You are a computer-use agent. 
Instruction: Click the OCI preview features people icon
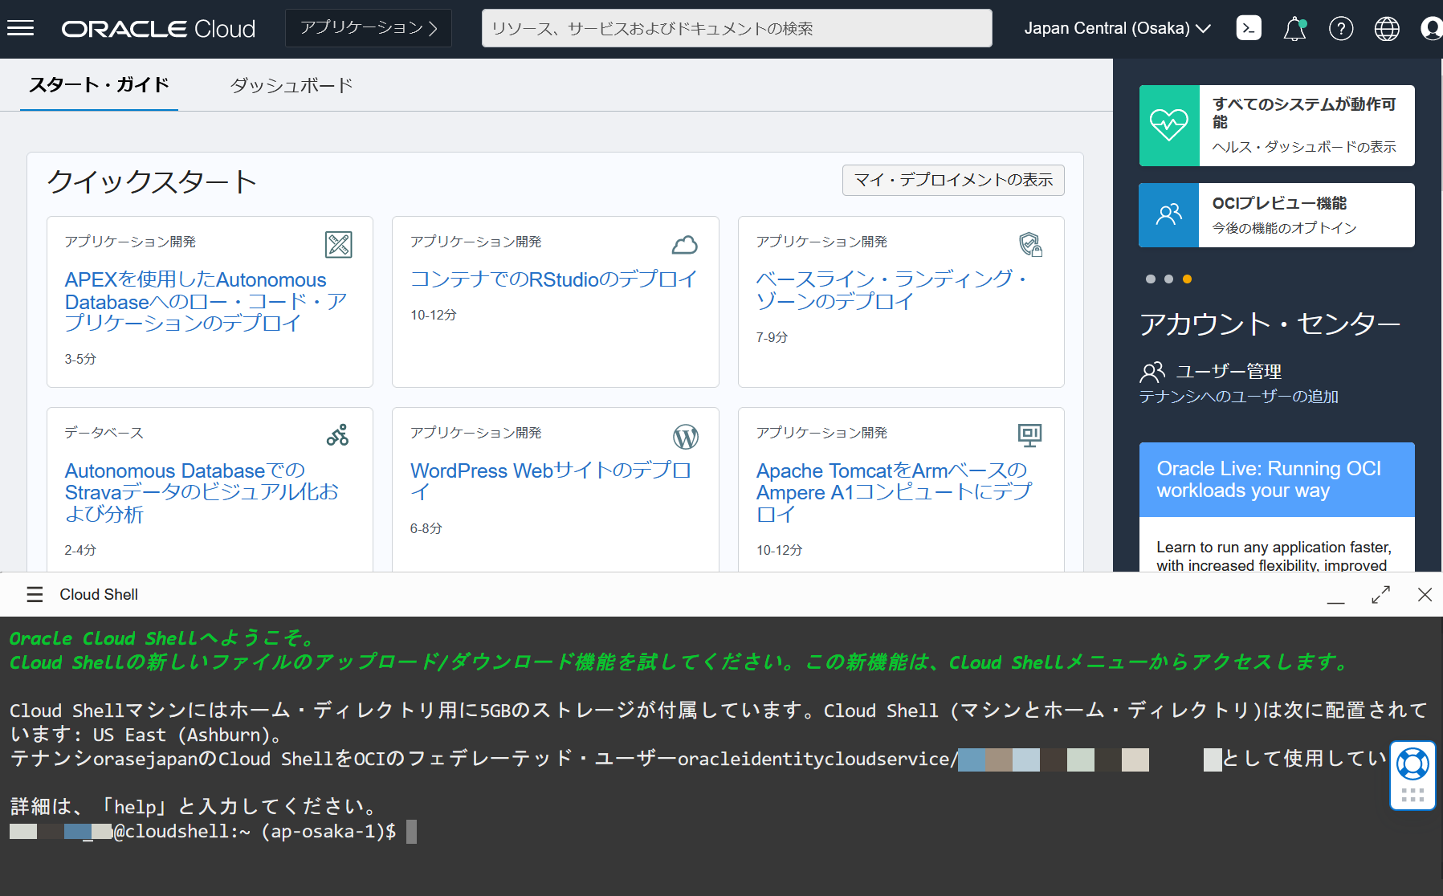click(x=1169, y=214)
